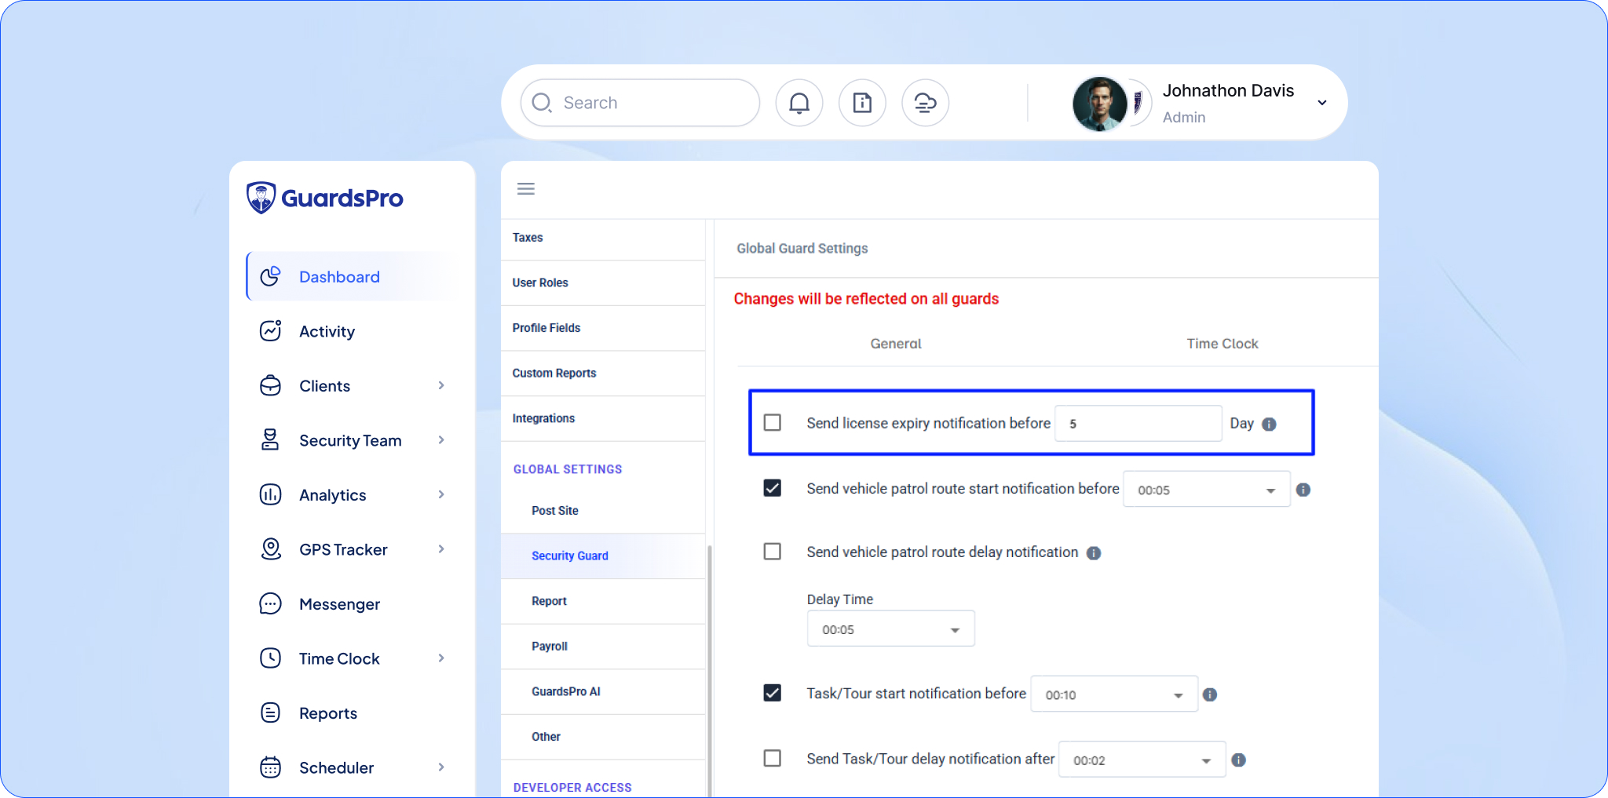Screen dimensions: 1608x798
Task: Select Other under Global Settings
Action: 603,737
